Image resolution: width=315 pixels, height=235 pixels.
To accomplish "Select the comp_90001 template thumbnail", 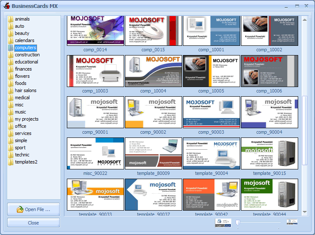I will click(95, 112).
